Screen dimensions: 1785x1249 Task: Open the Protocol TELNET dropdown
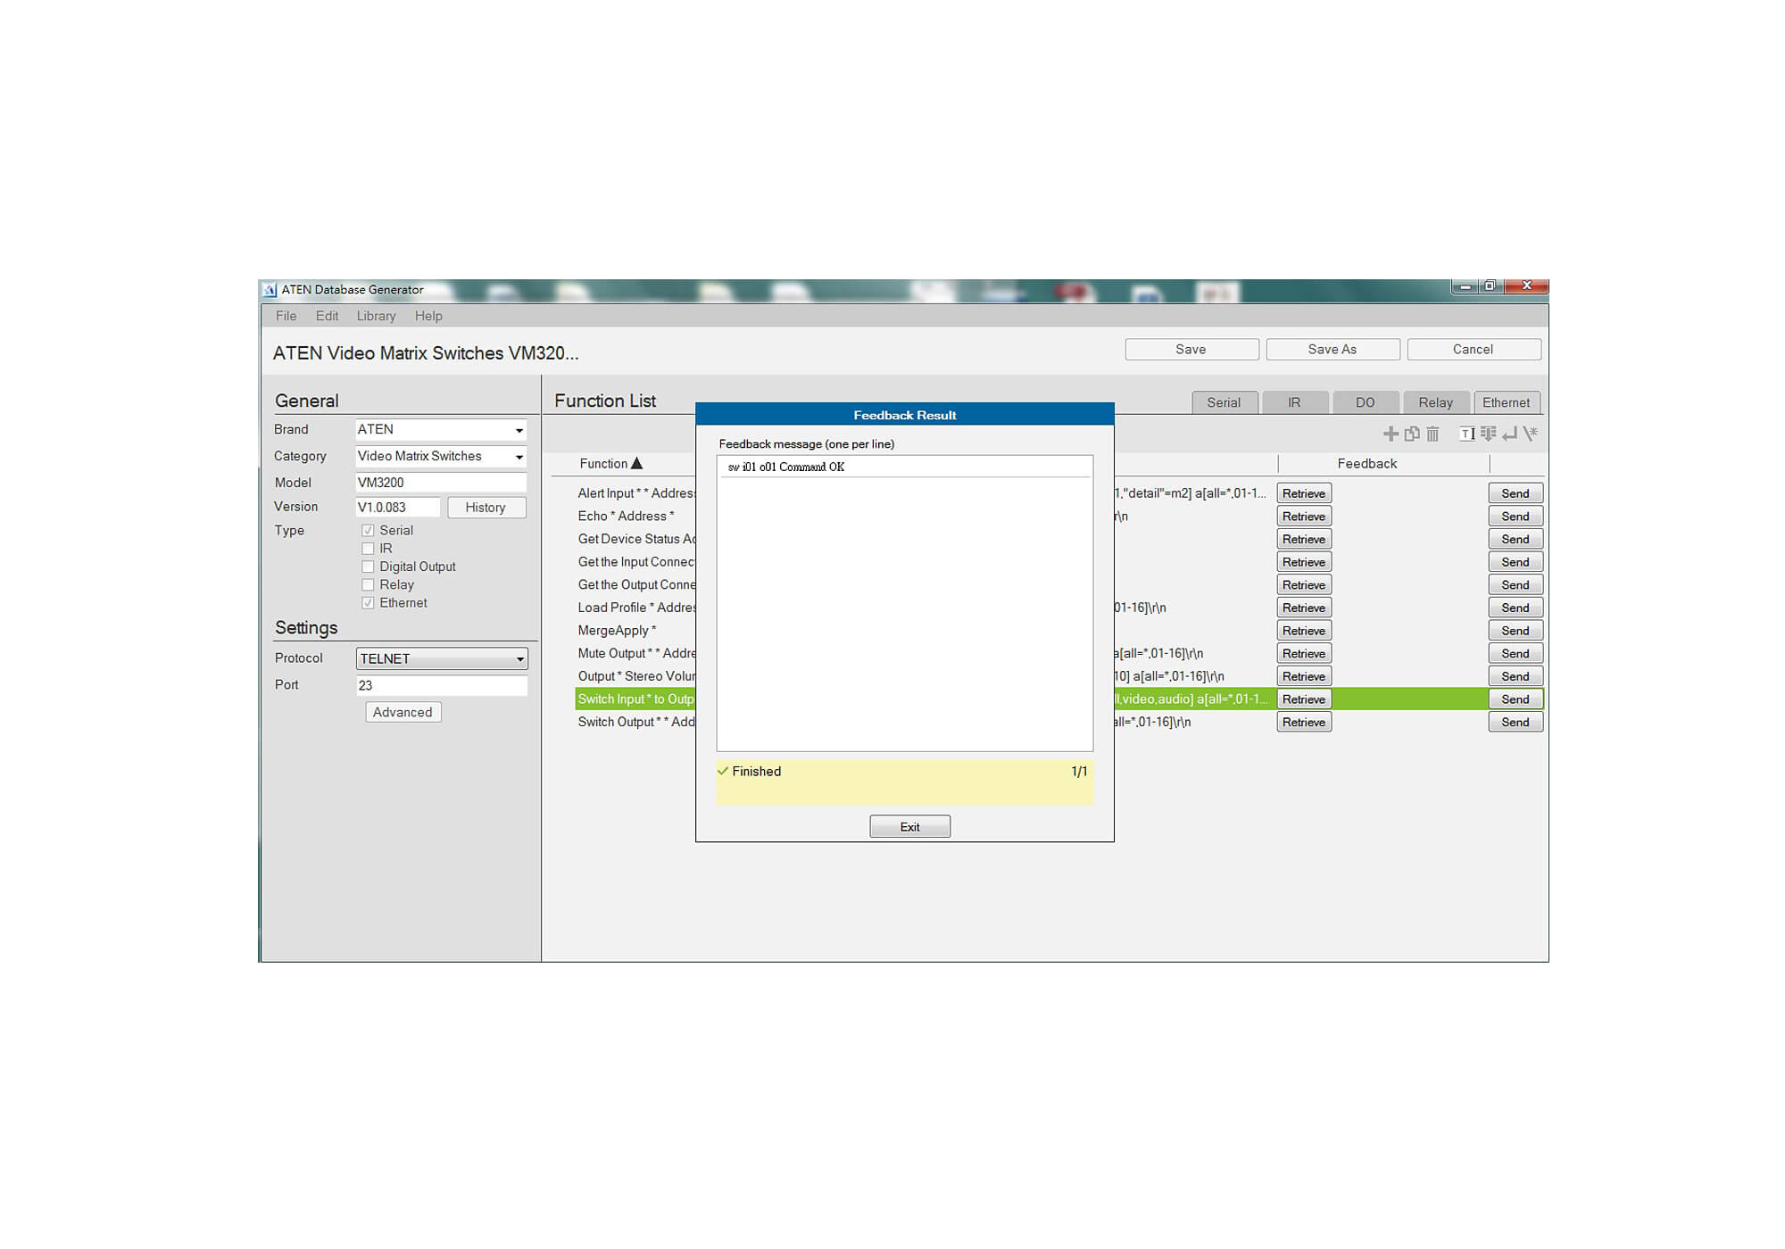[519, 659]
